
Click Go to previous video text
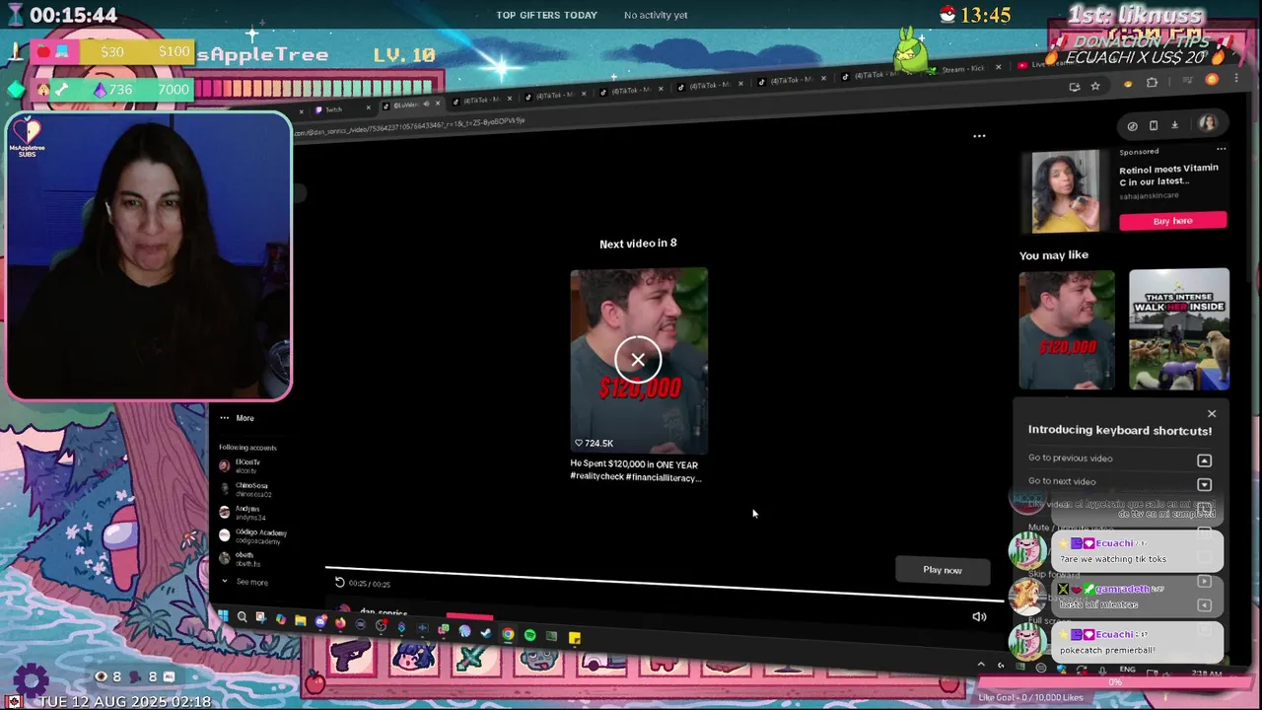tap(1070, 458)
